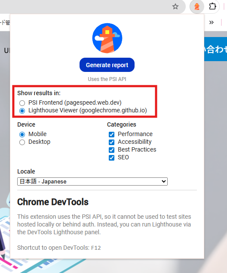Disable the SEO category checkbox
The image size is (227, 273).
(112, 158)
